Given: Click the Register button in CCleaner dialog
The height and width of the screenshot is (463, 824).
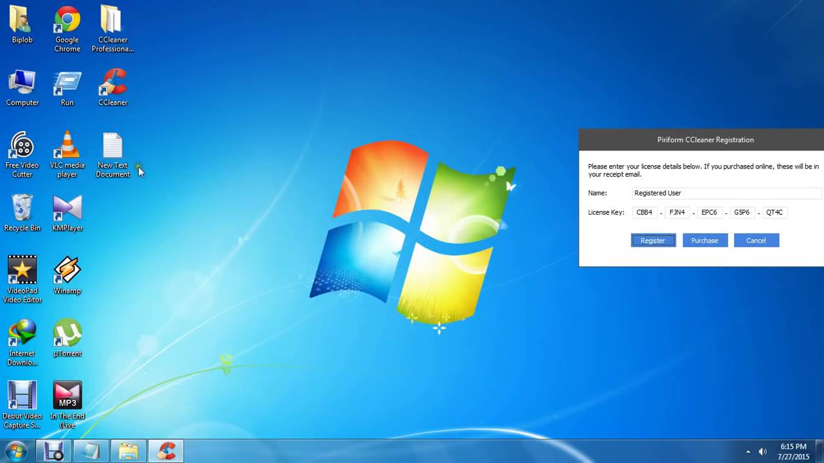Looking at the screenshot, I should [x=653, y=241].
